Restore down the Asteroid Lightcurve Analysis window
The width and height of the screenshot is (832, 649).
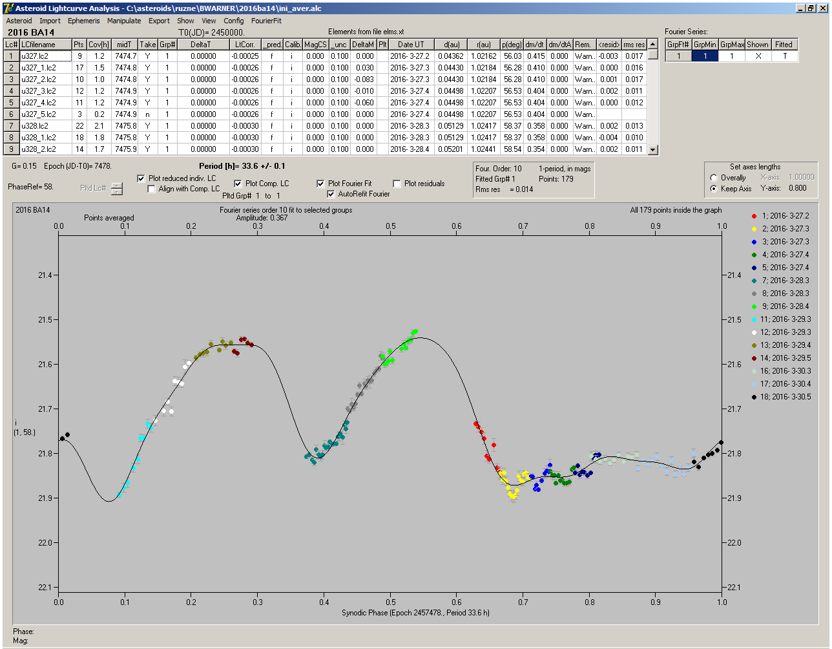tap(812, 8)
